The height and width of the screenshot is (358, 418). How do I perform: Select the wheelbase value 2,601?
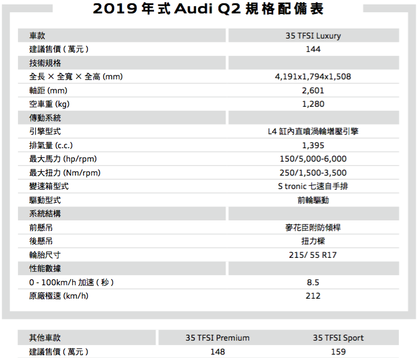click(x=313, y=91)
